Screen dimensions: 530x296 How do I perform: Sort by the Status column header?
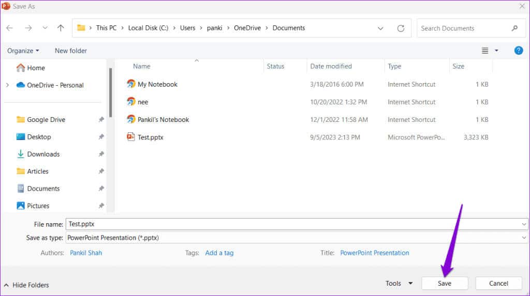tap(275, 66)
